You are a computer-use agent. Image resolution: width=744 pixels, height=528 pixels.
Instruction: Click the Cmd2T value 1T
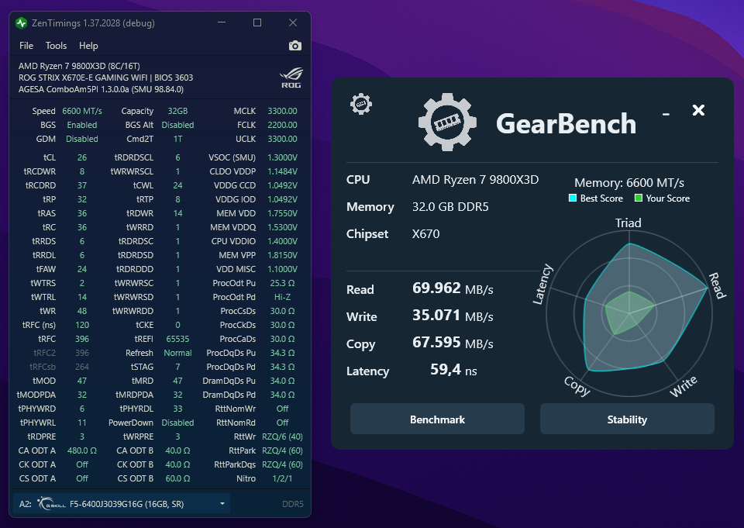click(x=177, y=139)
